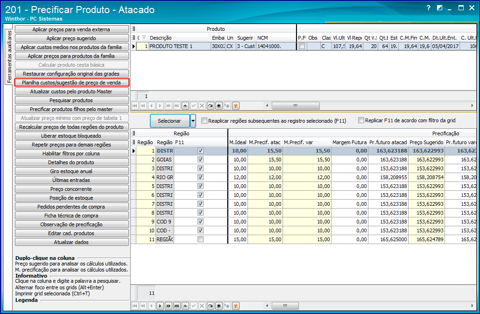The width and height of the screenshot is (480, 314).
Task: Click Descrição column header in product grid
Action: point(180,38)
